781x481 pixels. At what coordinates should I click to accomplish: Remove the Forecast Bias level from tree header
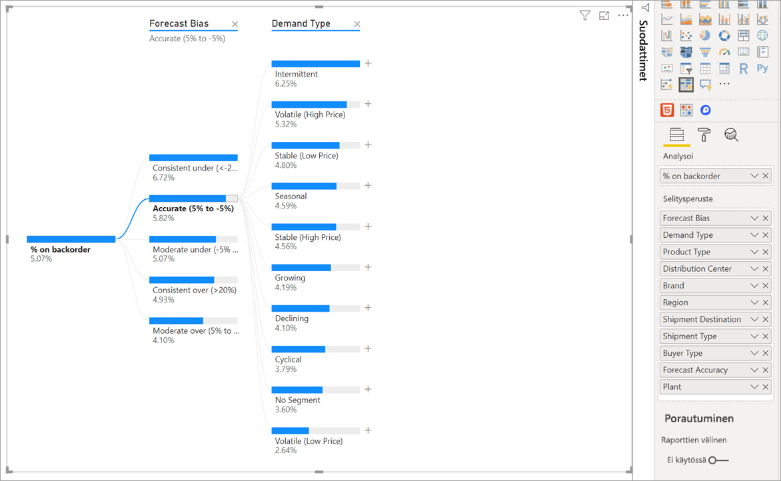(235, 24)
